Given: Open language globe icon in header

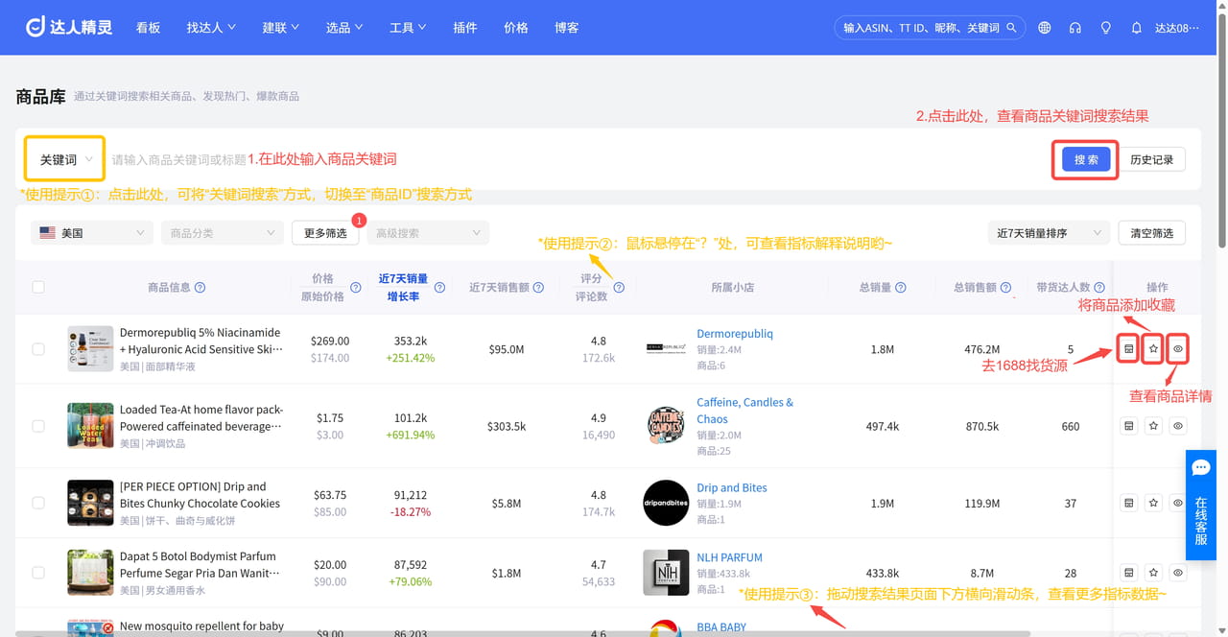Looking at the screenshot, I should pos(1044,28).
